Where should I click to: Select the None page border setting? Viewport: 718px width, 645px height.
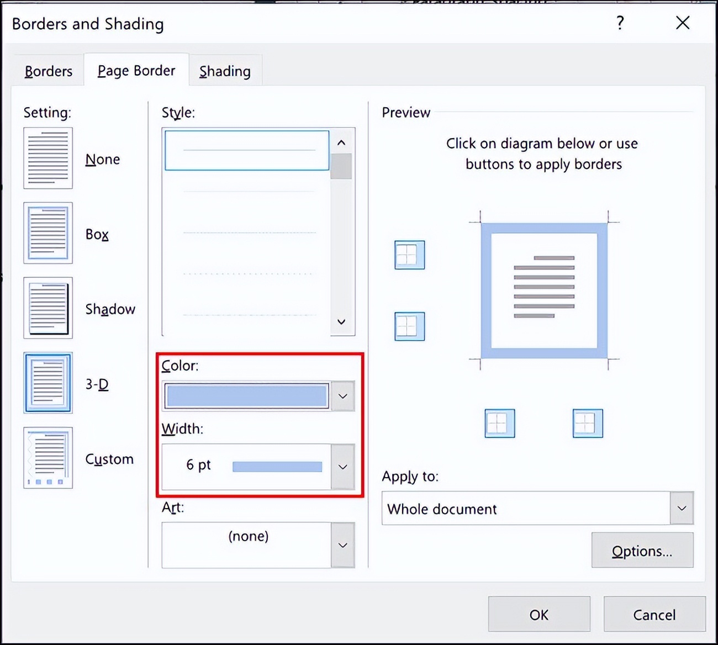tap(48, 158)
